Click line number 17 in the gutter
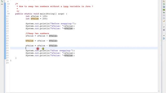The width and height of the screenshot is (166, 93). [7, 33]
